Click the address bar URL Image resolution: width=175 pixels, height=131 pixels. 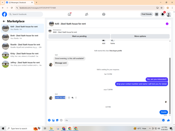pos(37,8)
